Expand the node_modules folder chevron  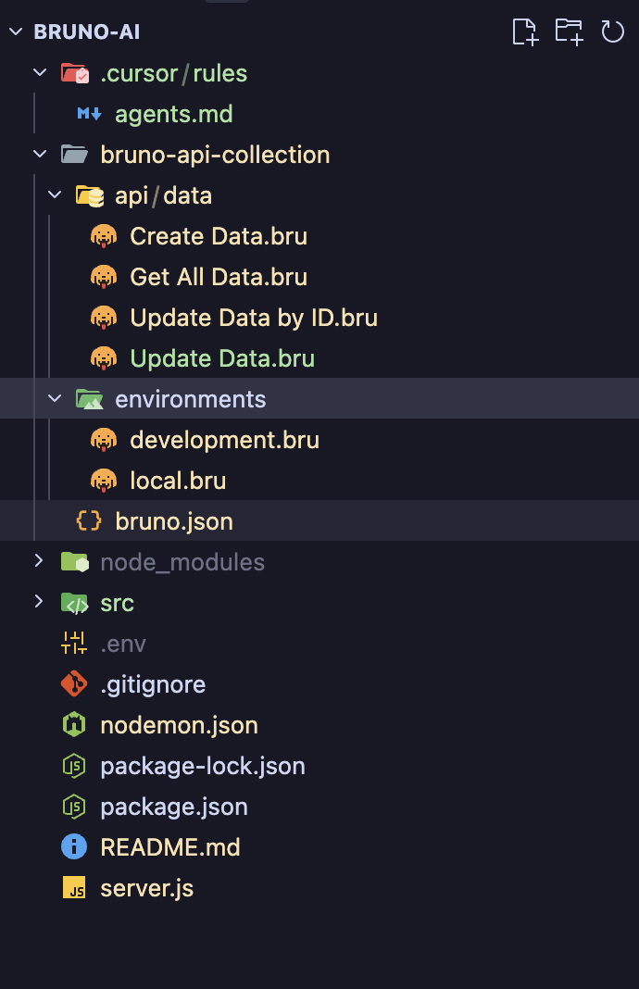click(x=38, y=561)
